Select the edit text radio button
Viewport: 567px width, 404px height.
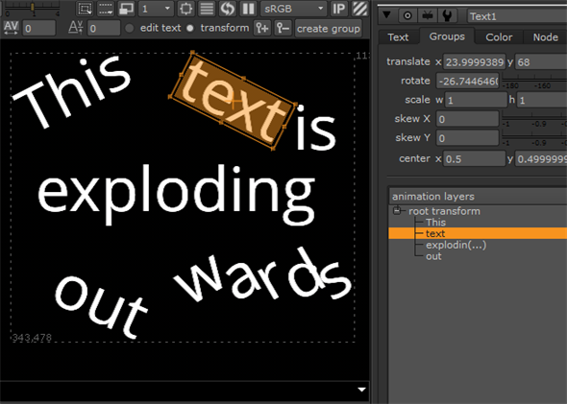(x=130, y=28)
